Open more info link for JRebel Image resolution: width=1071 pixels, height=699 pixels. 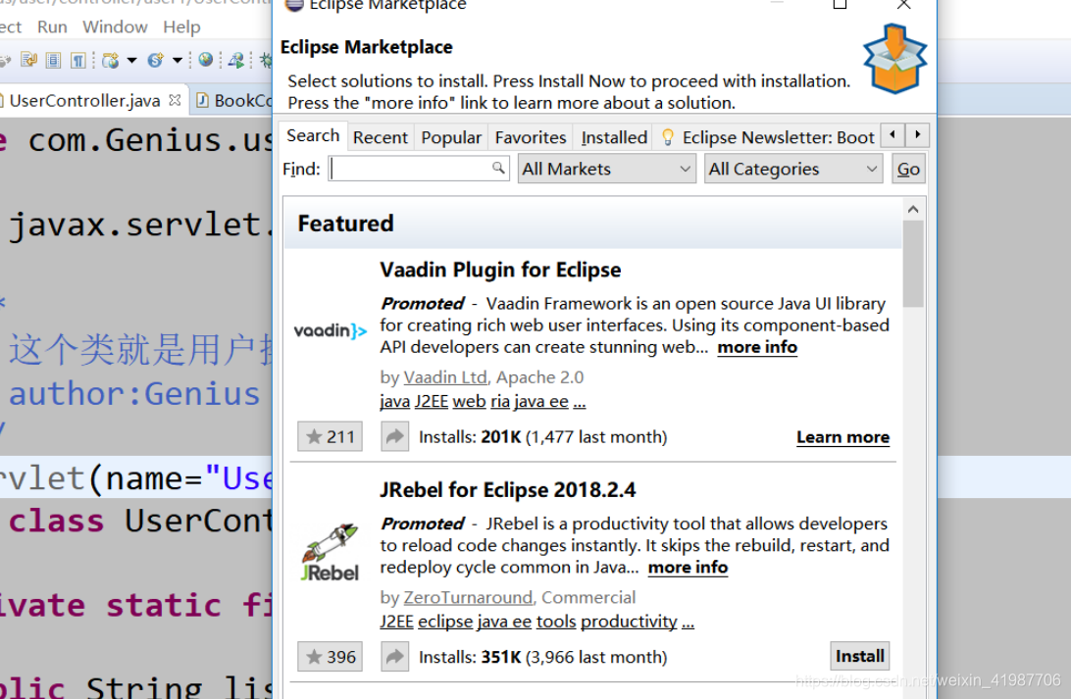[x=688, y=568]
